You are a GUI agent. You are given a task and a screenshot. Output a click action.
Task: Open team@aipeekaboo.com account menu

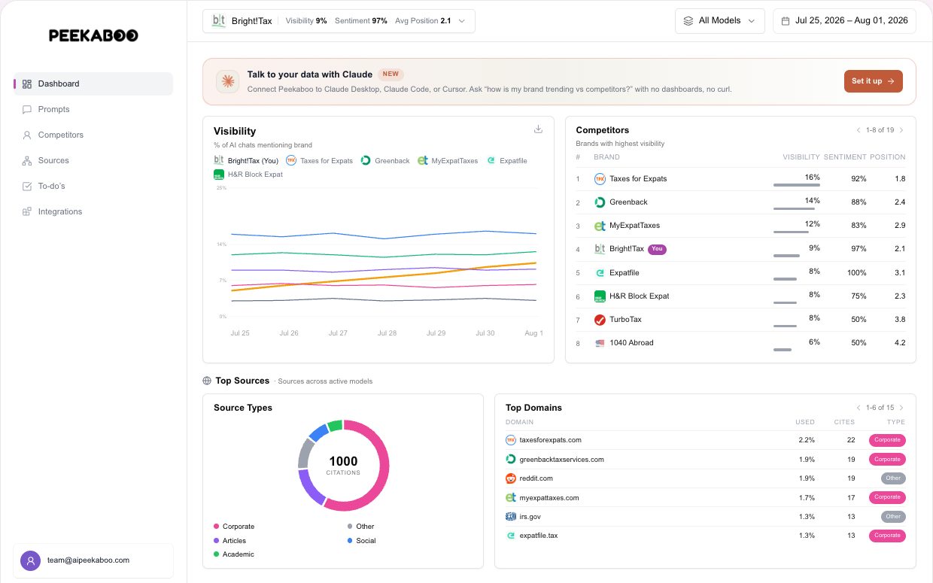93,560
